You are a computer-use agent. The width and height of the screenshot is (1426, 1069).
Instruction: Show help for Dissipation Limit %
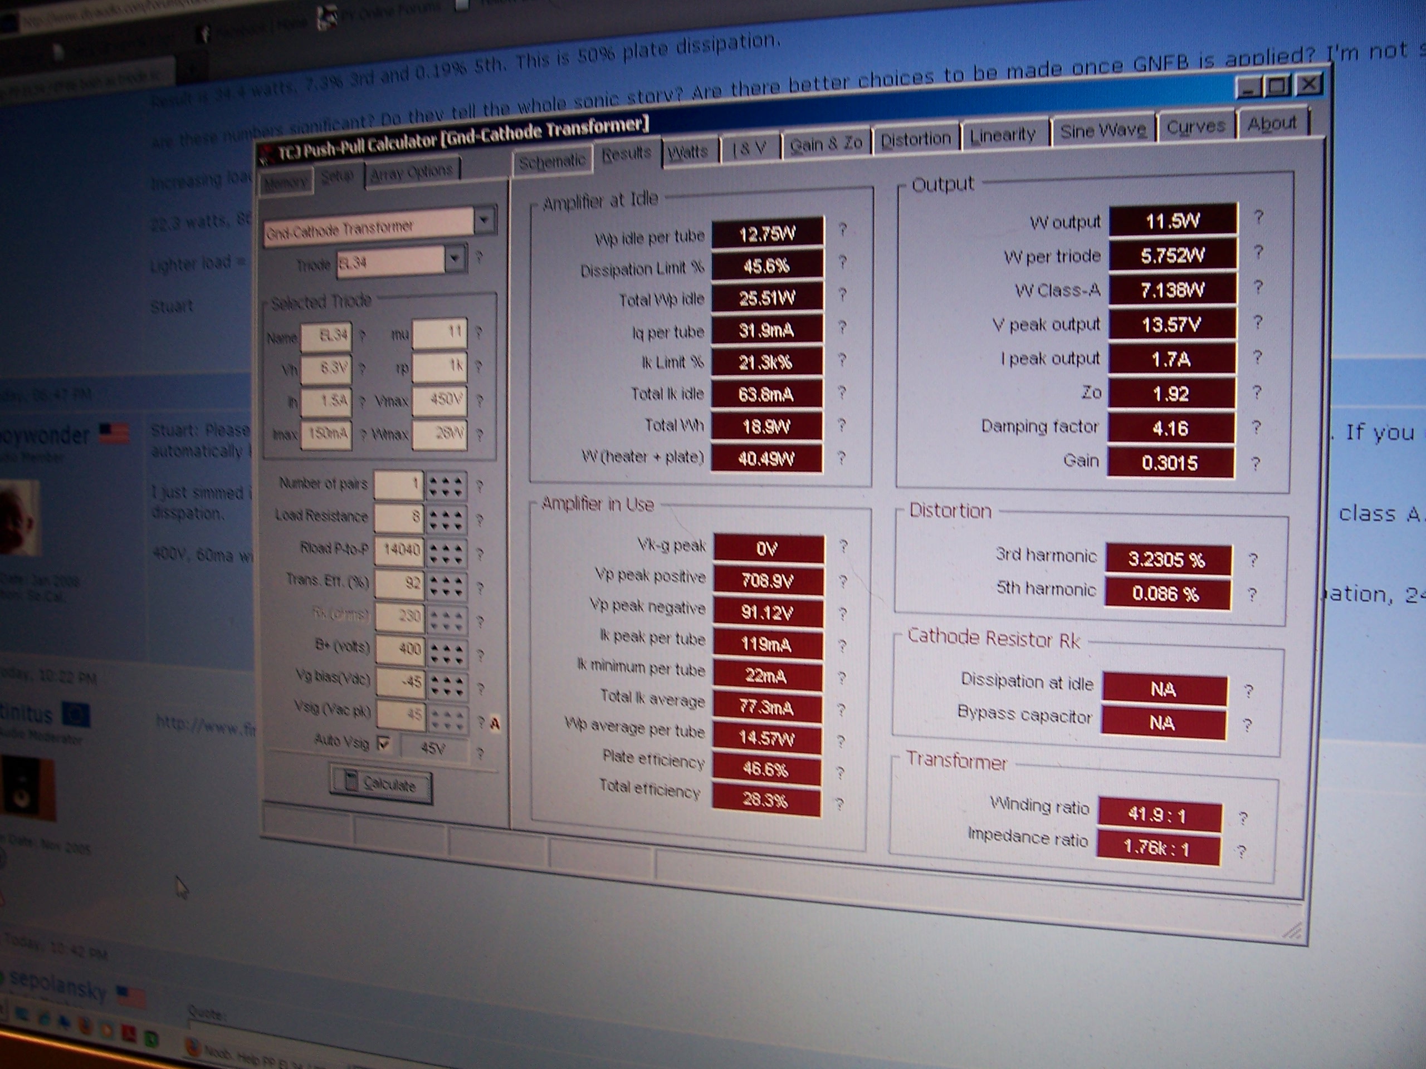(x=842, y=262)
